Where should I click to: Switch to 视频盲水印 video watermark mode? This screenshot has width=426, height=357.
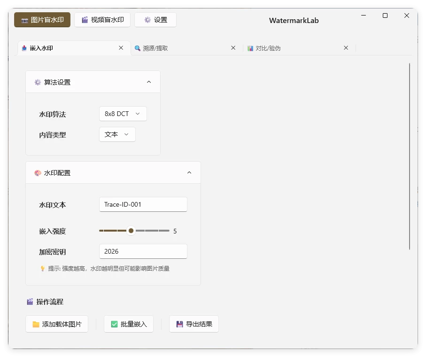click(102, 20)
